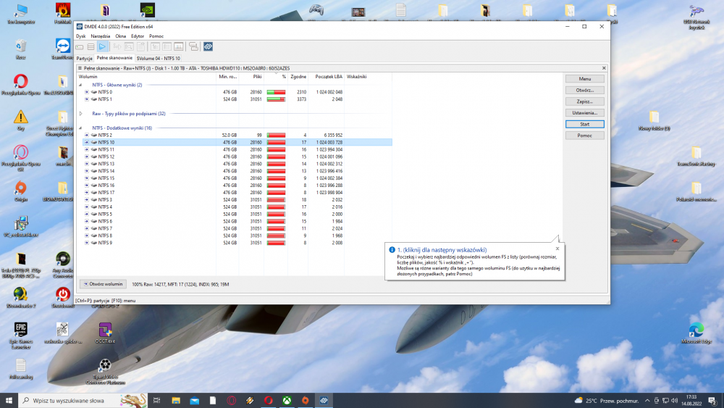This screenshot has height=408, width=724.
Task: Collapse the NTFS - Dodatkowe wyniki group
Action: point(80,128)
